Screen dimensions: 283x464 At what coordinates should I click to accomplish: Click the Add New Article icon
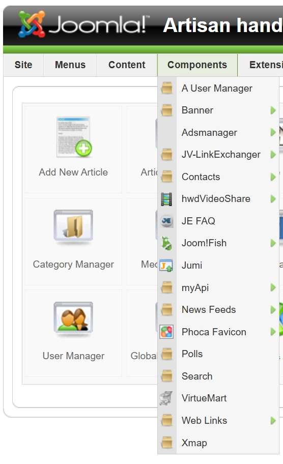74,137
